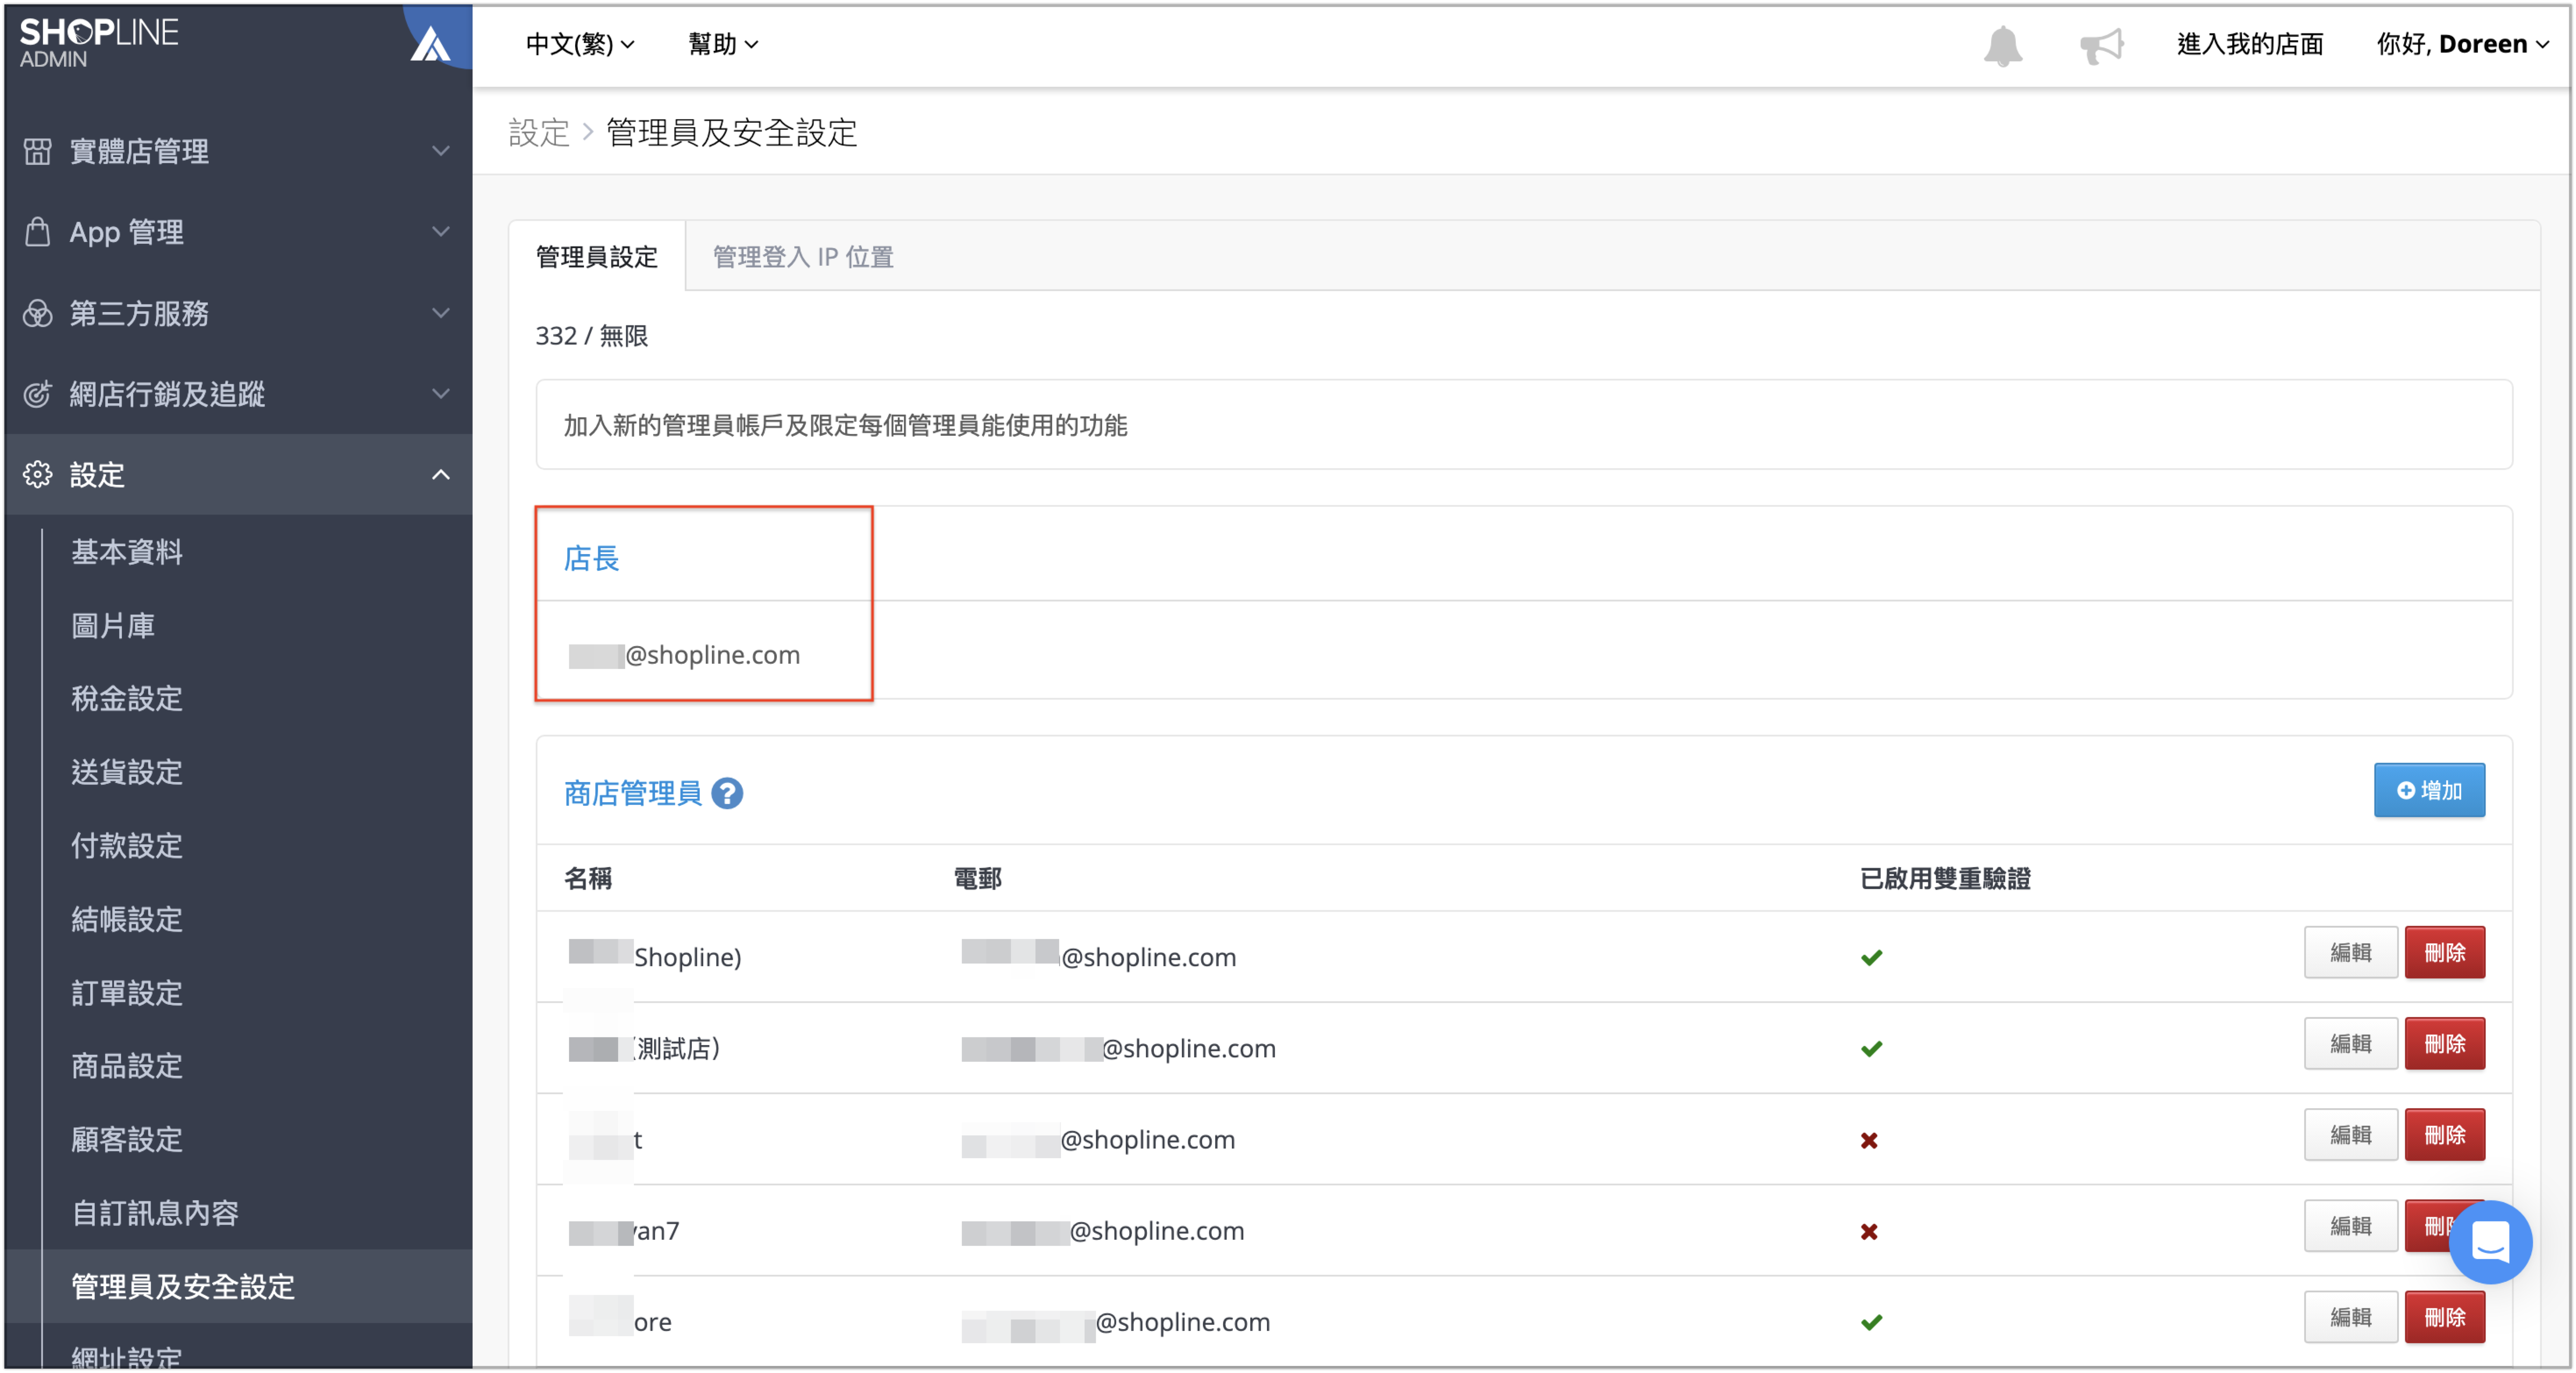The height and width of the screenshot is (1373, 2576).
Task: Click the 商店管理員 section heading
Action: tap(633, 793)
